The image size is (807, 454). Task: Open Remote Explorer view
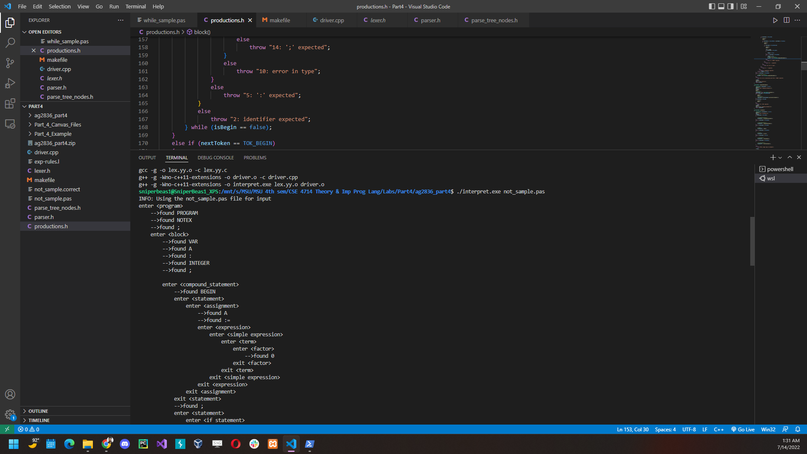(x=10, y=124)
